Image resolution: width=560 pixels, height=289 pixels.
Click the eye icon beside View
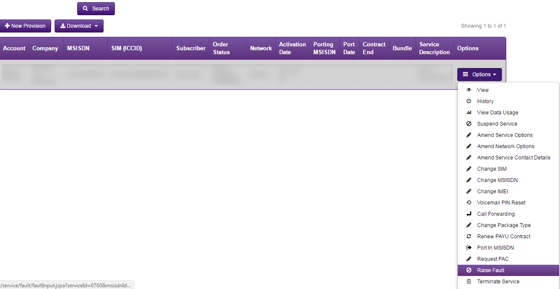click(469, 90)
